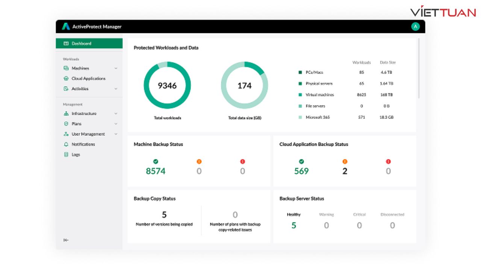The height and width of the screenshot is (270, 481).
Task: Click the 65 Physical servers workloads value
Action: 362,84
